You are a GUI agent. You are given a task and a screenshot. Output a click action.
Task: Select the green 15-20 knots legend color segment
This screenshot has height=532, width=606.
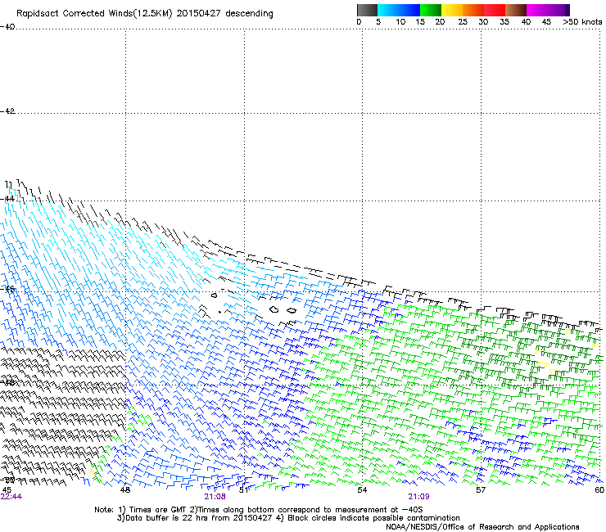(431, 10)
